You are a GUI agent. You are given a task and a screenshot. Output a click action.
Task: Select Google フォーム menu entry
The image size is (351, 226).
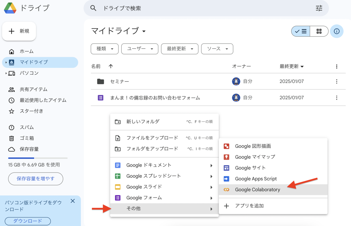tap(164, 198)
